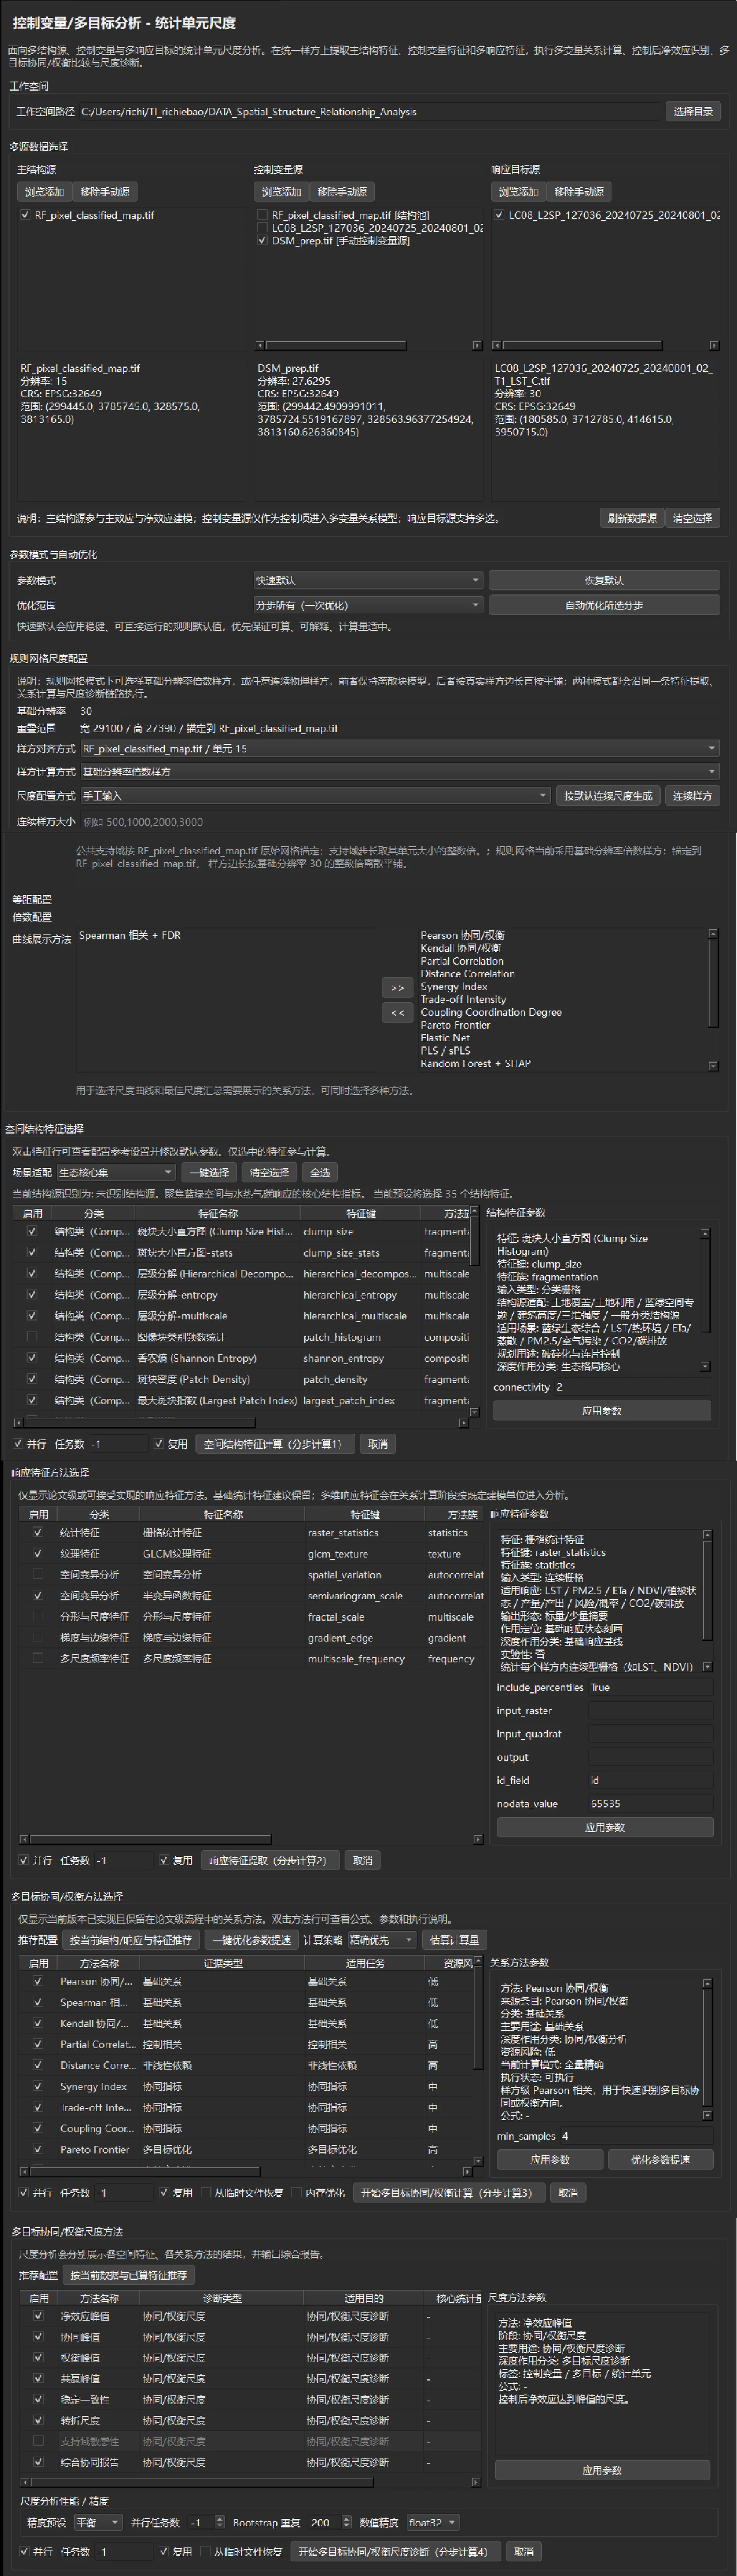Open the 优化范围 dropdown showing 分步所有
The width and height of the screenshot is (737, 2576).
(368, 605)
